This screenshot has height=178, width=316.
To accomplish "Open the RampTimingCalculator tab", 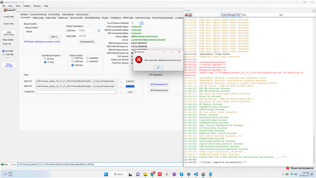I will 162,18.
